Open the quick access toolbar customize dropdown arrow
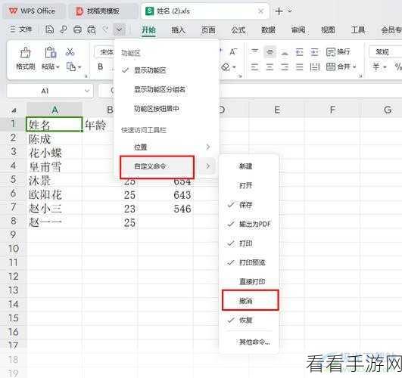402x378 pixels. pos(119,30)
